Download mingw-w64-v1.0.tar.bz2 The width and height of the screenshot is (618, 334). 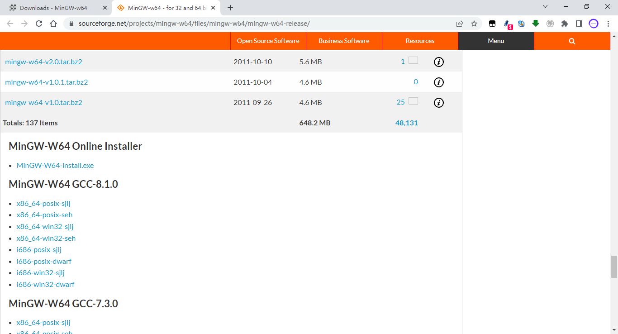point(43,102)
